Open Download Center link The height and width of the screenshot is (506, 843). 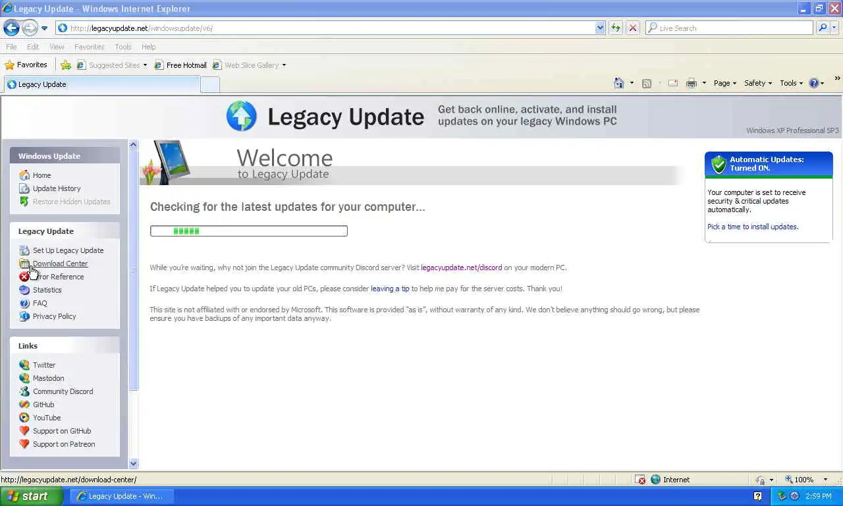60,264
